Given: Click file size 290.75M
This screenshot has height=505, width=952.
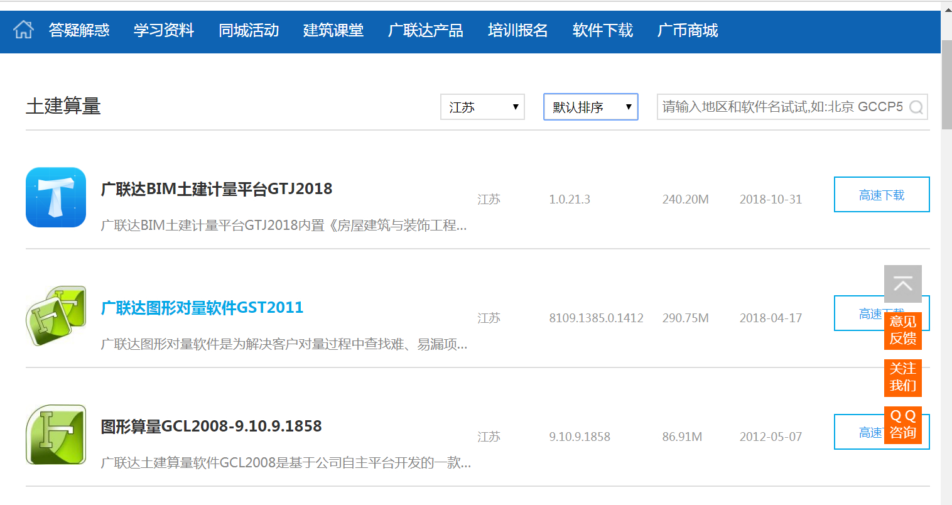Looking at the screenshot, I should (x=685, y=318).
